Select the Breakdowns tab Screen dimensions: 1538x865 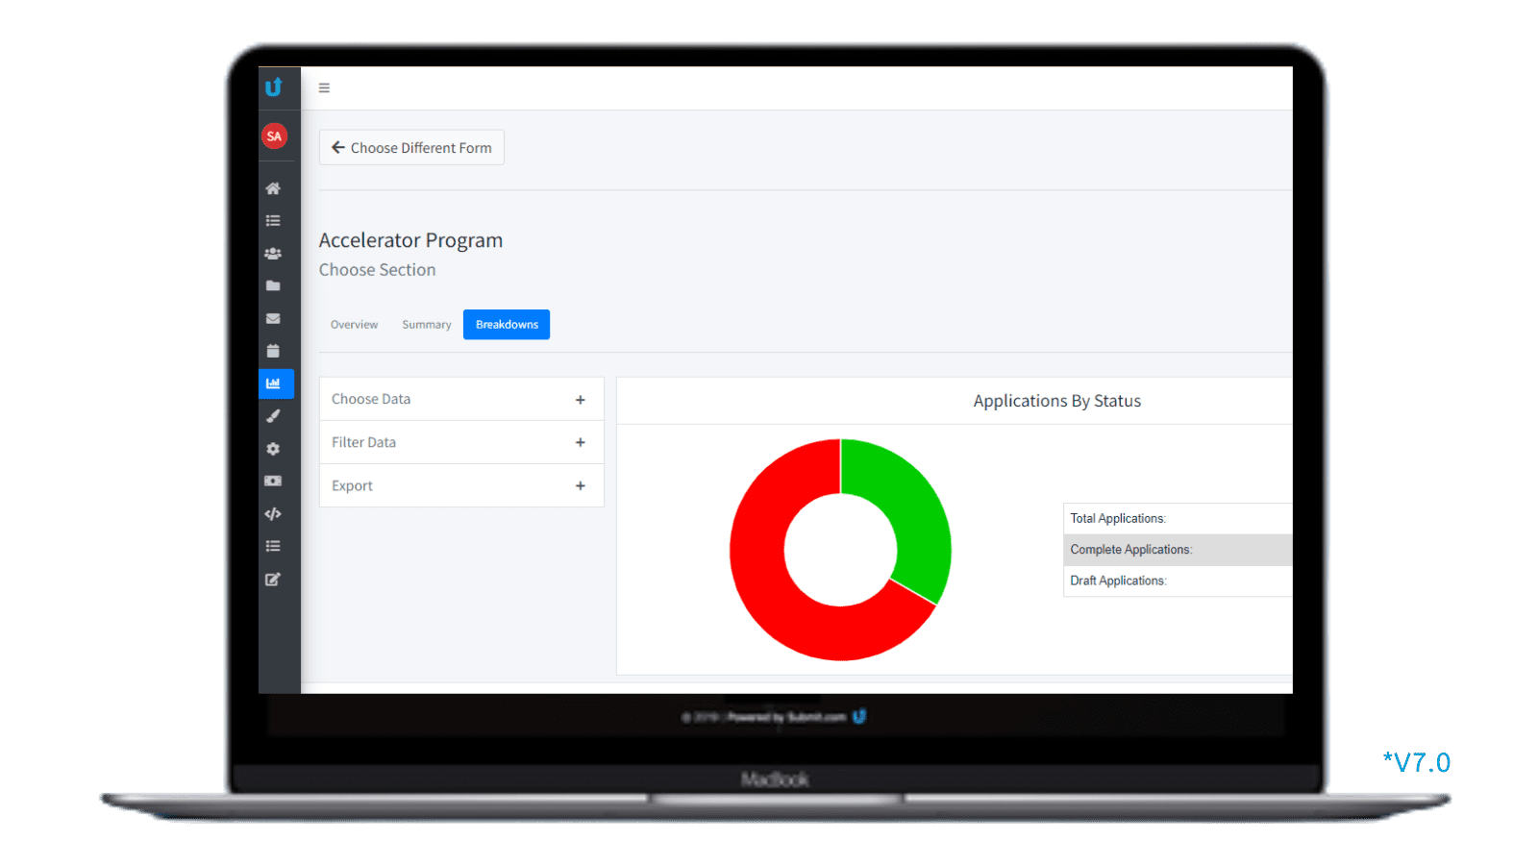click(x=507, y=325)
